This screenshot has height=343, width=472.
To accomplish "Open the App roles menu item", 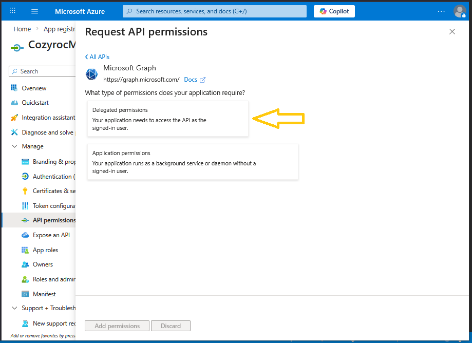I will tap(45, 250).
